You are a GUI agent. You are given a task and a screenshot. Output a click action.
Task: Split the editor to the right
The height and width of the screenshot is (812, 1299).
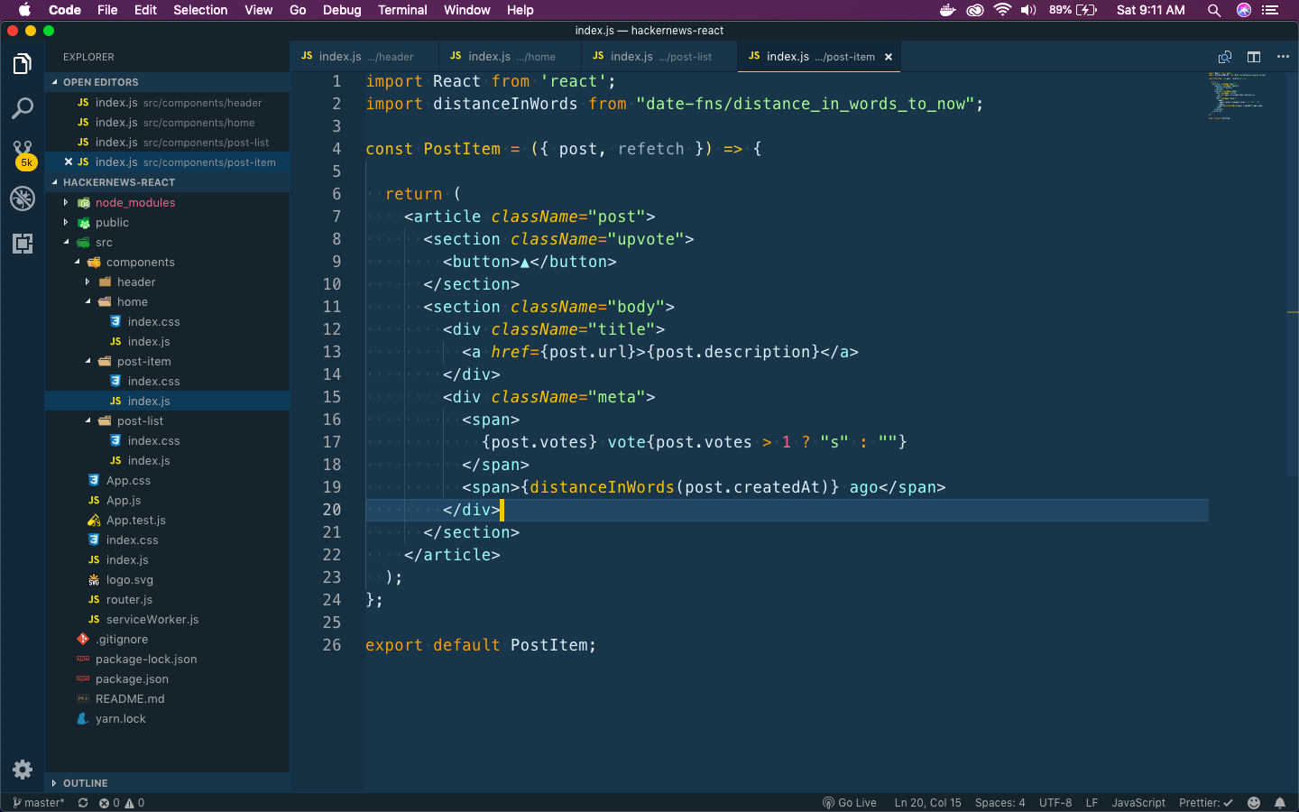tap(1254, 57)
